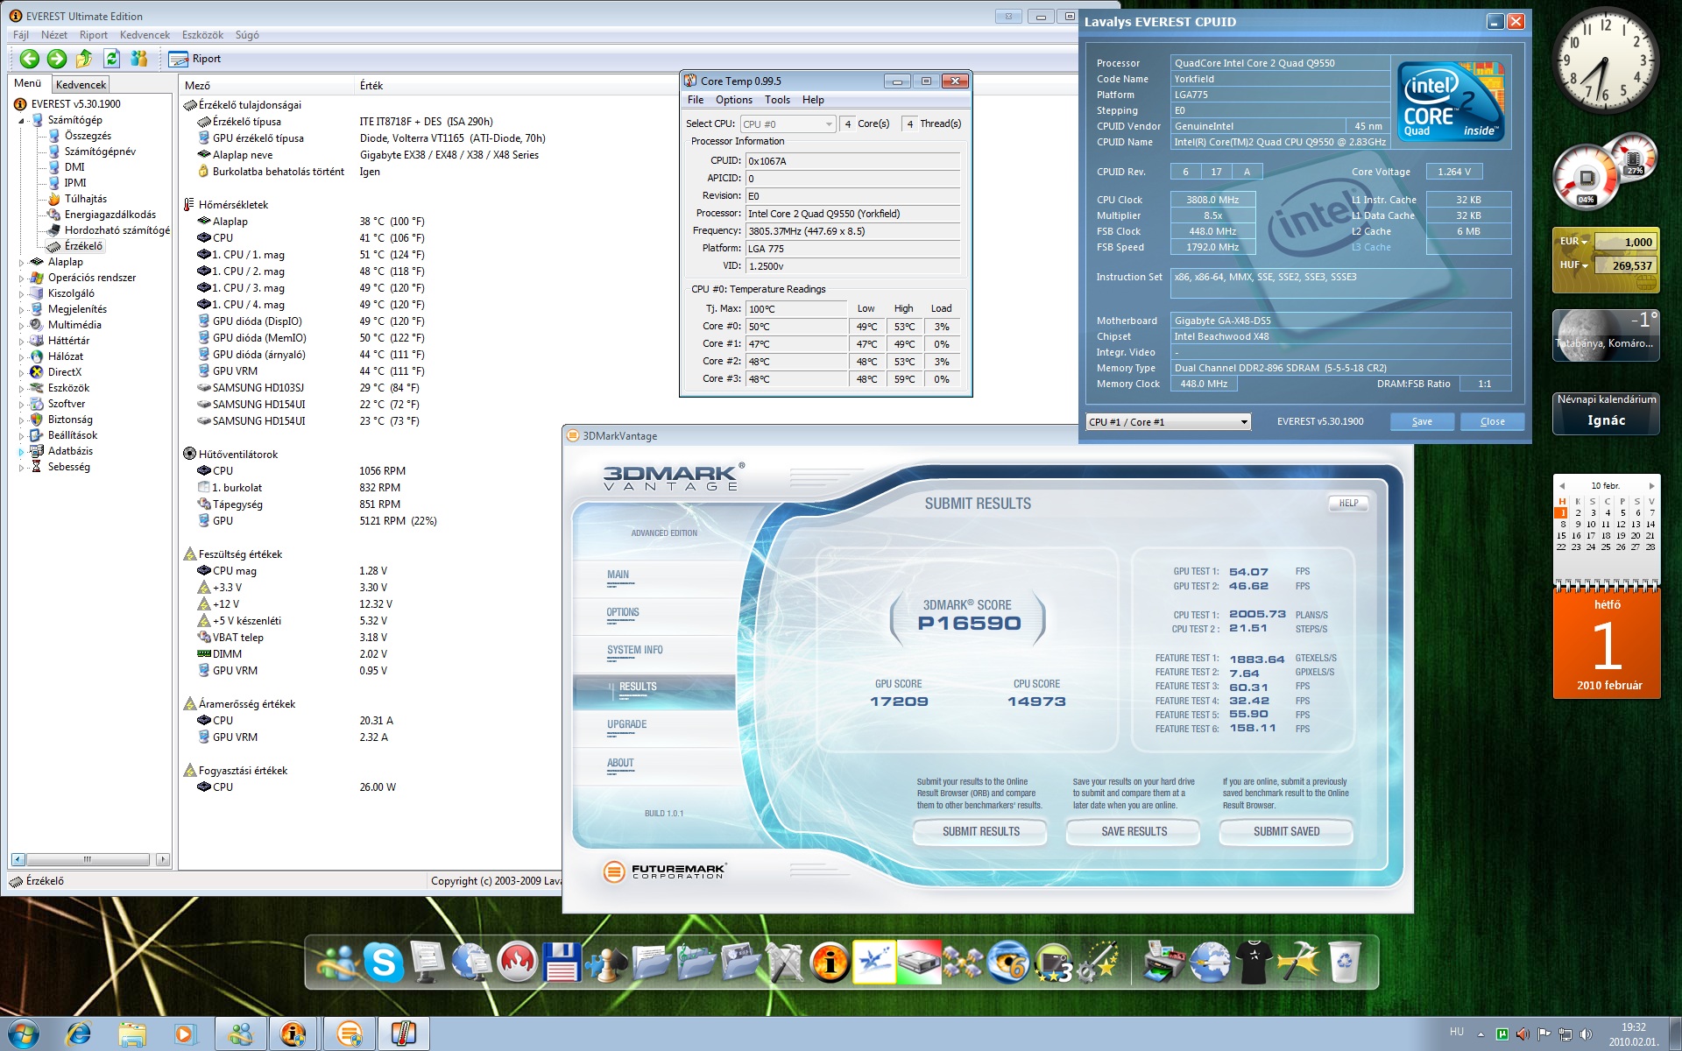Switch to 3DMark Vantage taskbar button
The image size is (1682, 1051).
350,1034
